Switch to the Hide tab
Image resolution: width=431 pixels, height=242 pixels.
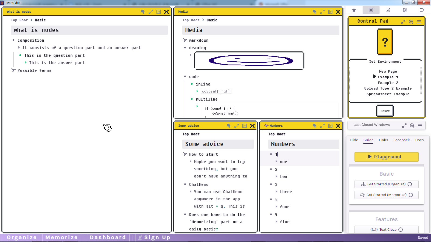(354, 140)
